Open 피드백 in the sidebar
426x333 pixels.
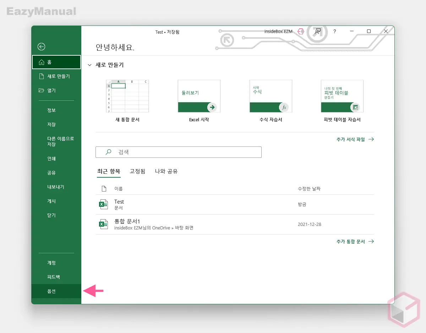(56, 277)
